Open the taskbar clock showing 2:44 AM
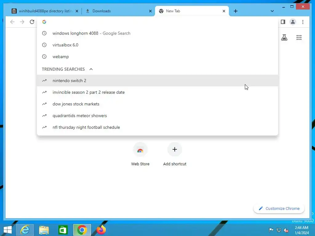 click(301, 230)
